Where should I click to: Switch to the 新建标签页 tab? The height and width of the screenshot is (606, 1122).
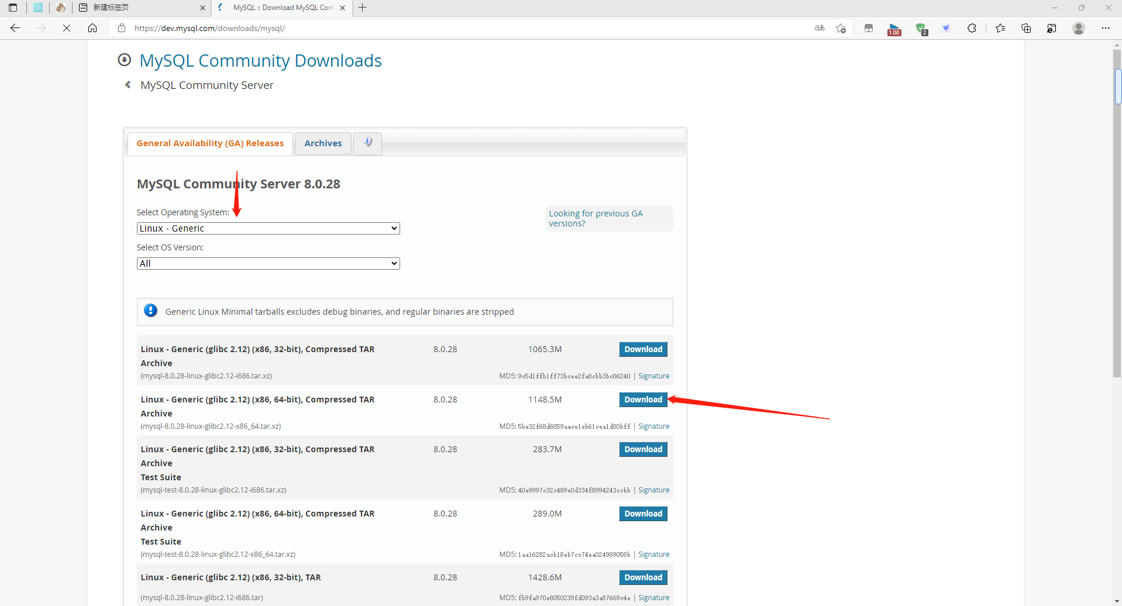pos(140,8)
